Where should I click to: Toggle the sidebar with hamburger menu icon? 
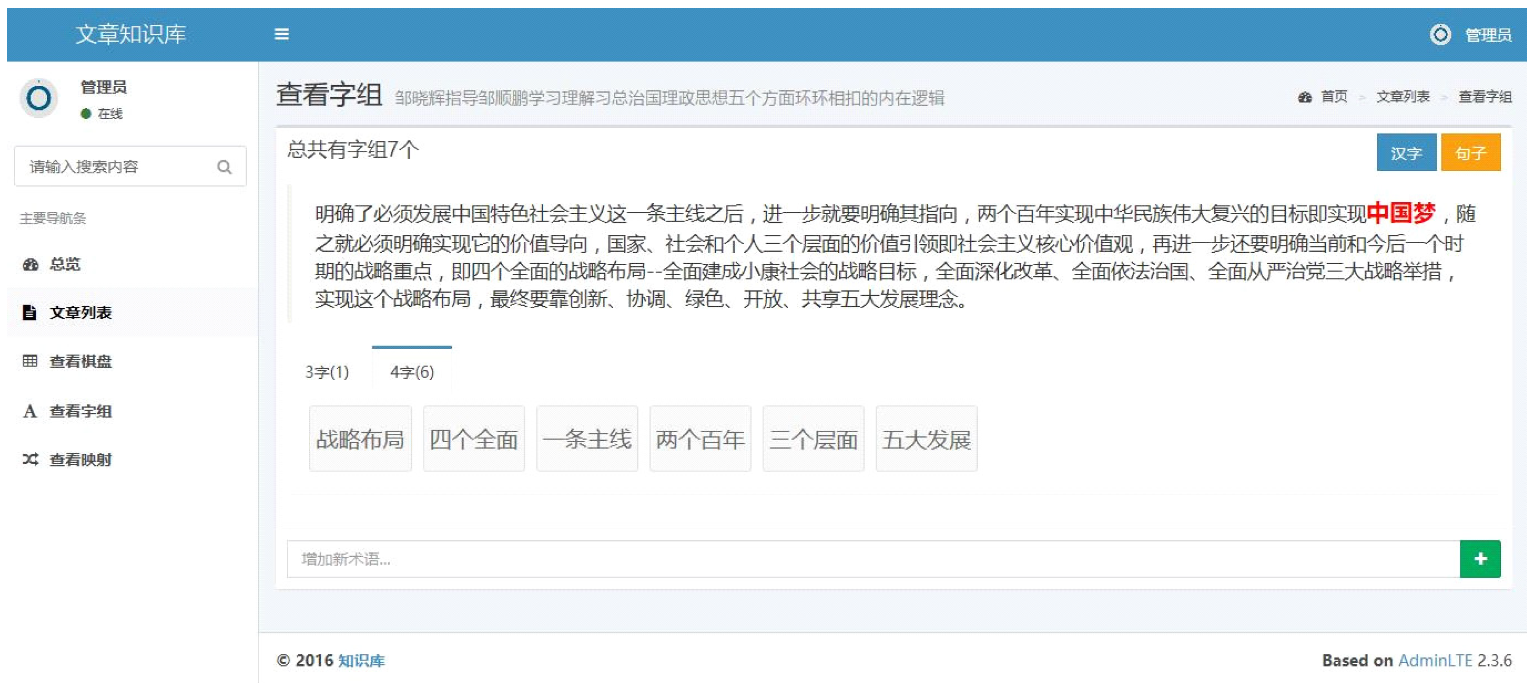pos(282,34)
